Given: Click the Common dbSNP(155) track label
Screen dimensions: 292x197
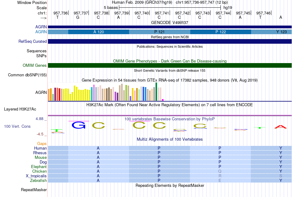Looking at the screenshot, I should (x=27, y=75).
